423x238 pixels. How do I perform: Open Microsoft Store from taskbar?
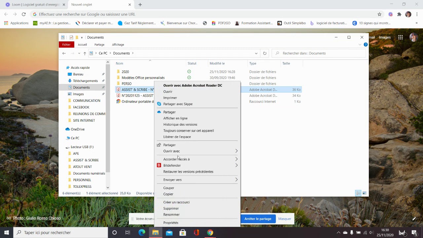coord(183,232)
